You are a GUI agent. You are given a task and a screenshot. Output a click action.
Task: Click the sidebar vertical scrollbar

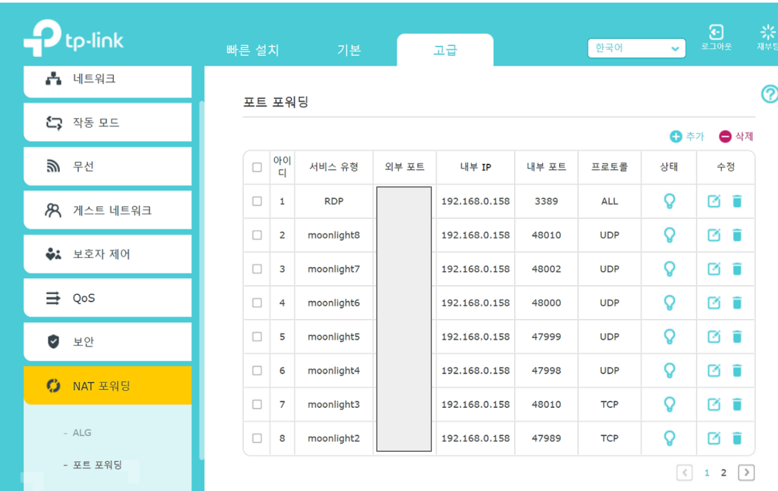coord(202,280)
